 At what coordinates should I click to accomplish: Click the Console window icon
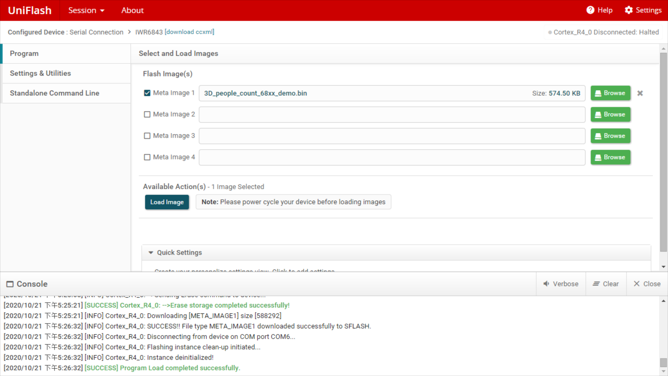point(10,284)
